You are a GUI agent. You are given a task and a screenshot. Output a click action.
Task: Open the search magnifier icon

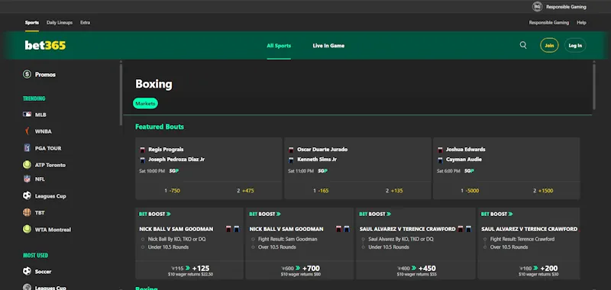[523, 46]
